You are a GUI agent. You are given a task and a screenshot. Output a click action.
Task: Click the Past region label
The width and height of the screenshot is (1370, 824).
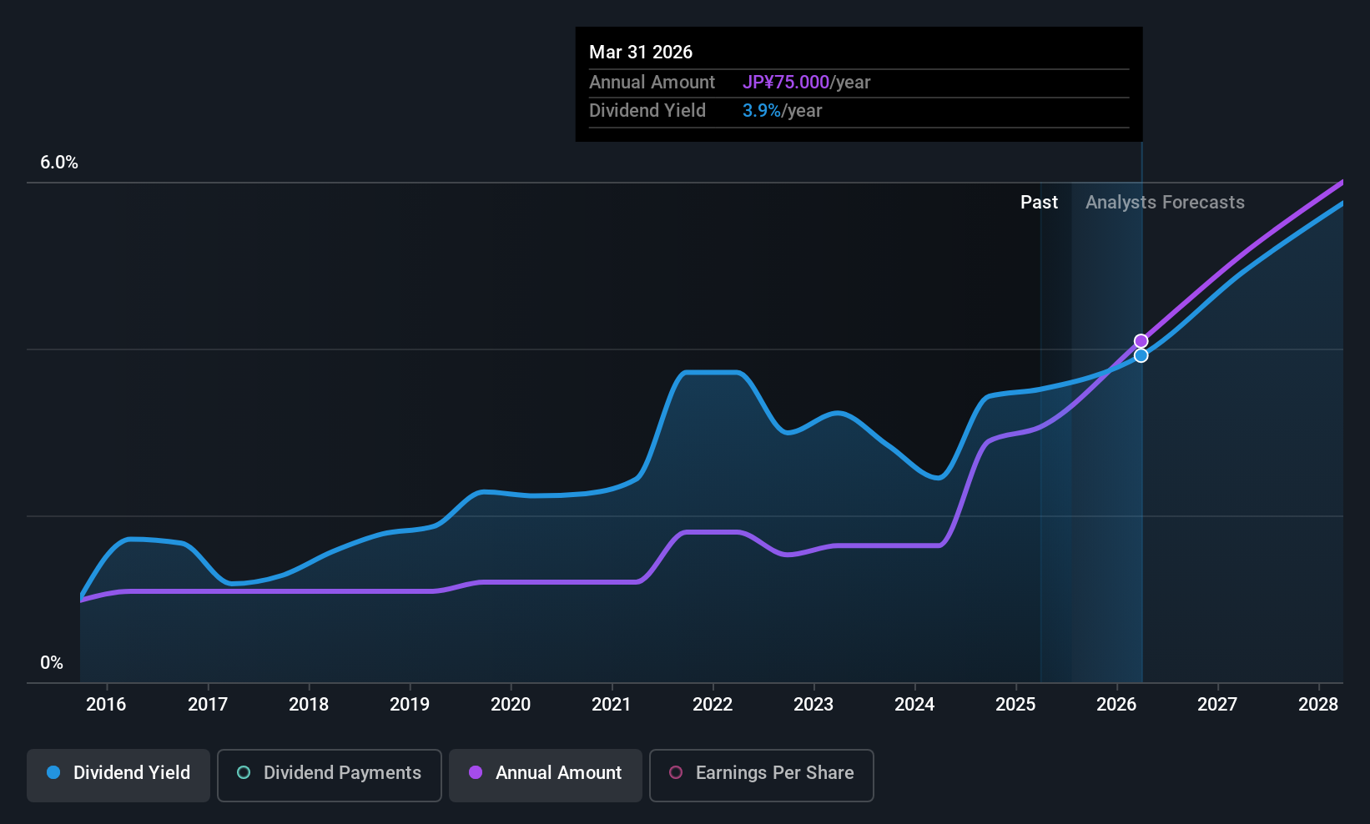click(x=1039, y=203)
